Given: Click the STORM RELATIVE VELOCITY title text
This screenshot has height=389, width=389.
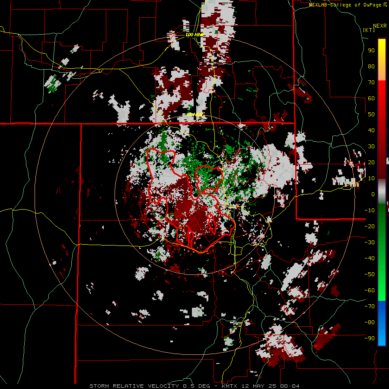Looking at the screenshot, I should click(x=134, y=386).
